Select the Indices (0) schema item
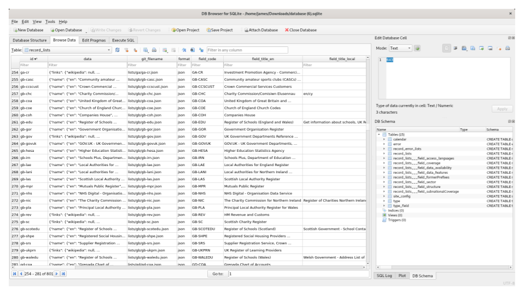The image size is (525, 295). tap(396, 210)
